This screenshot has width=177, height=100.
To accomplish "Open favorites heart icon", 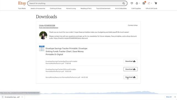I will [x=132, y=3].
